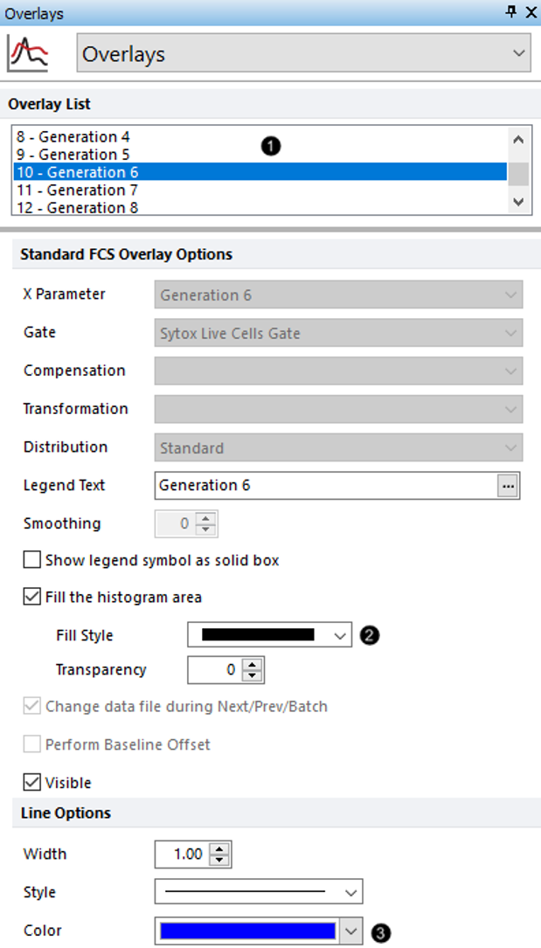Image resolution: width=541 pixels, height=948 pixels.
Task: Pin the Overlays panel
Action: click(511, 11)
